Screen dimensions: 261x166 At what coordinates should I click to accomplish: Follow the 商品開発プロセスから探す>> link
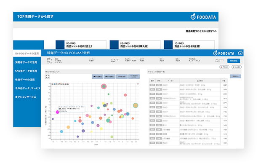coord(201,31)
